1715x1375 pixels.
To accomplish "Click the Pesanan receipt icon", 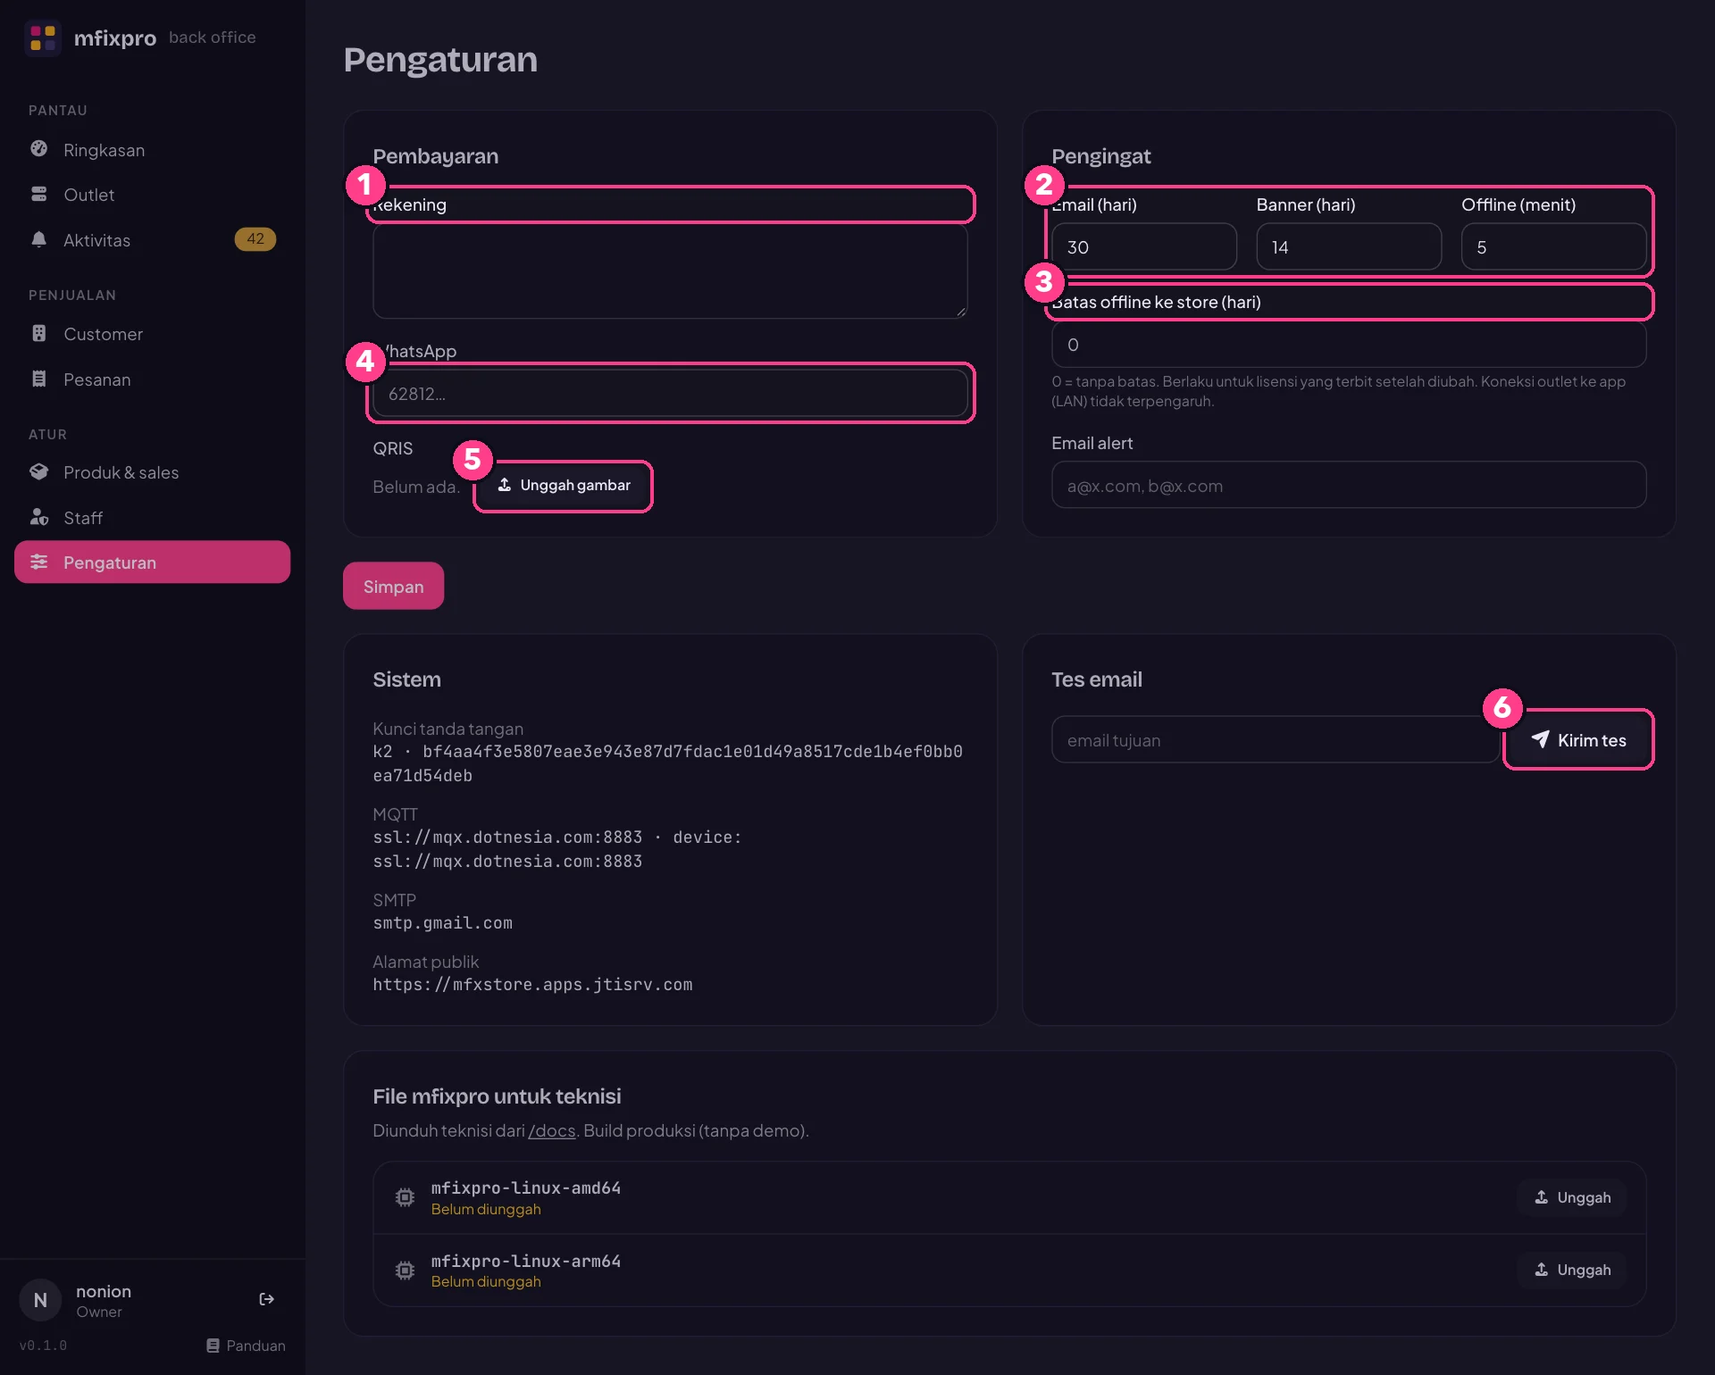I will (39, 379).
